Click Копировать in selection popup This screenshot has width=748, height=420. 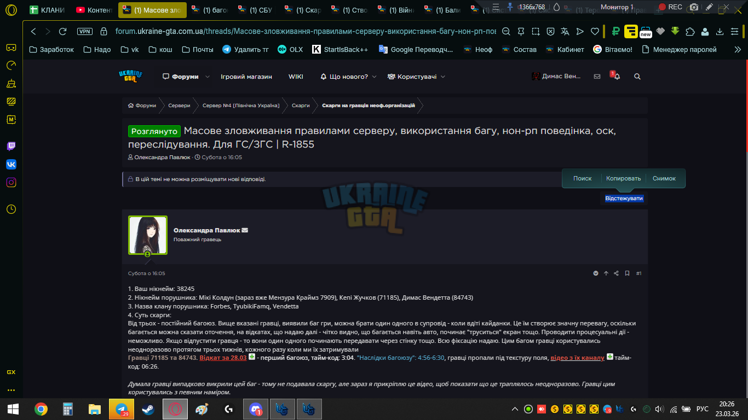coord(623,178)
